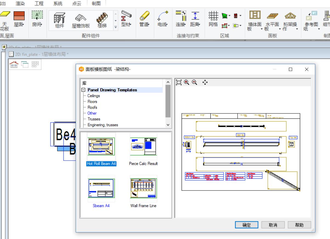Click zoom-to-fit icon in preview pane
This screenshot has width=330, height=239.
(x=179, y=82)
